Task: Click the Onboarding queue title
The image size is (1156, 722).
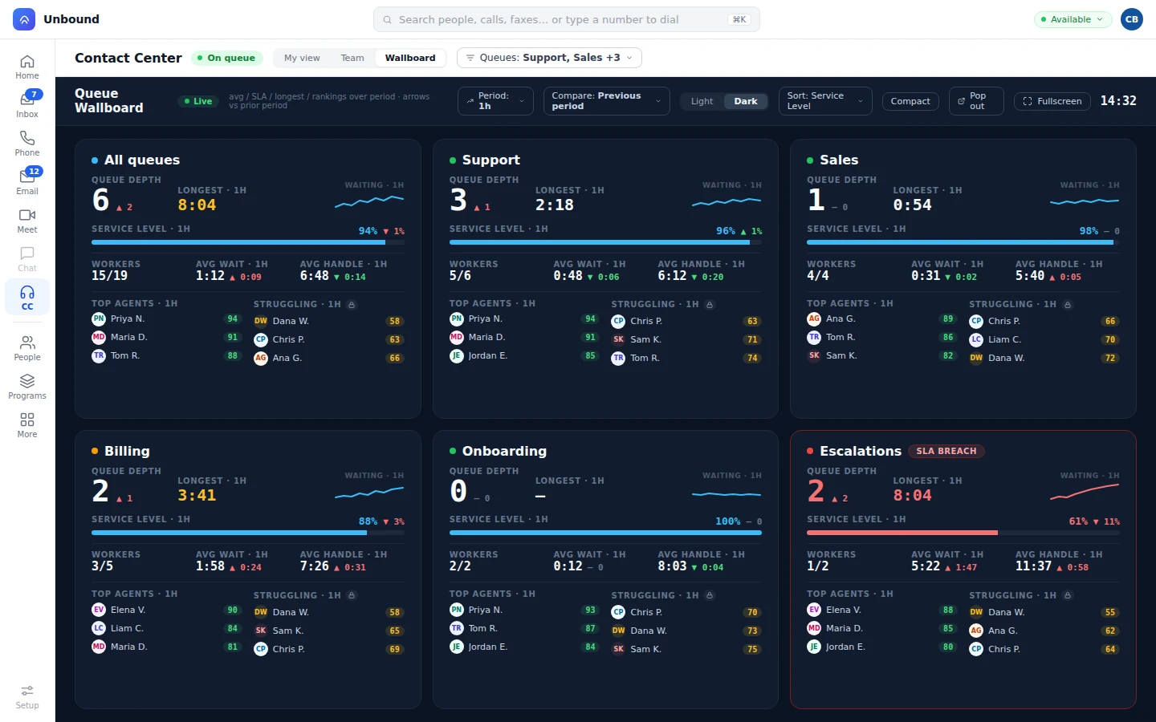Action: point(504,451)
